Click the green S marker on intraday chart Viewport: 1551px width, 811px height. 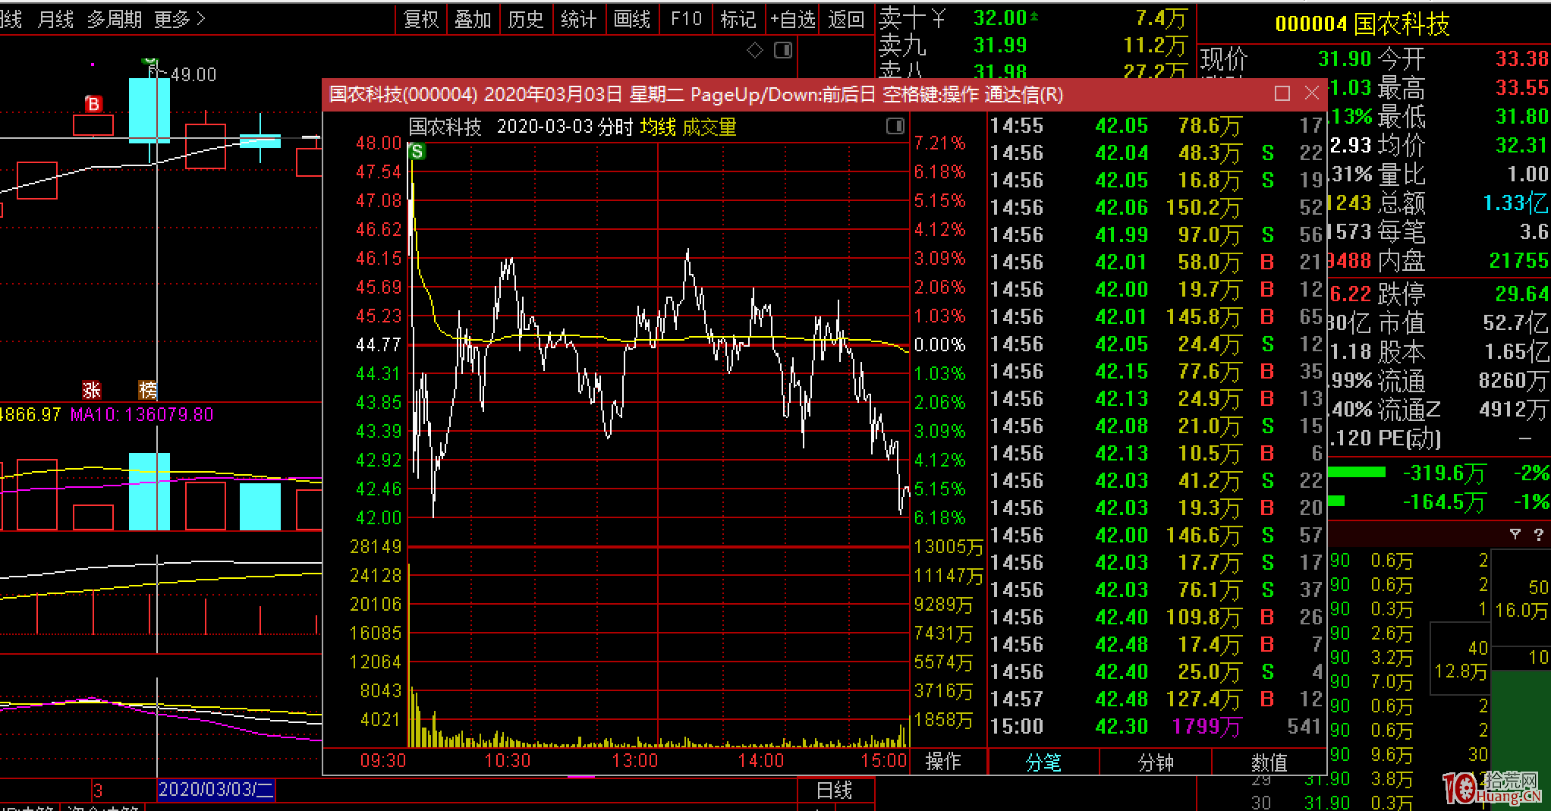417,152
